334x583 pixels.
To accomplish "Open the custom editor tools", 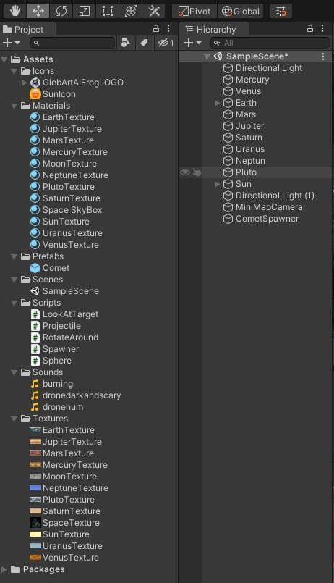I will [x=154, y=11].
